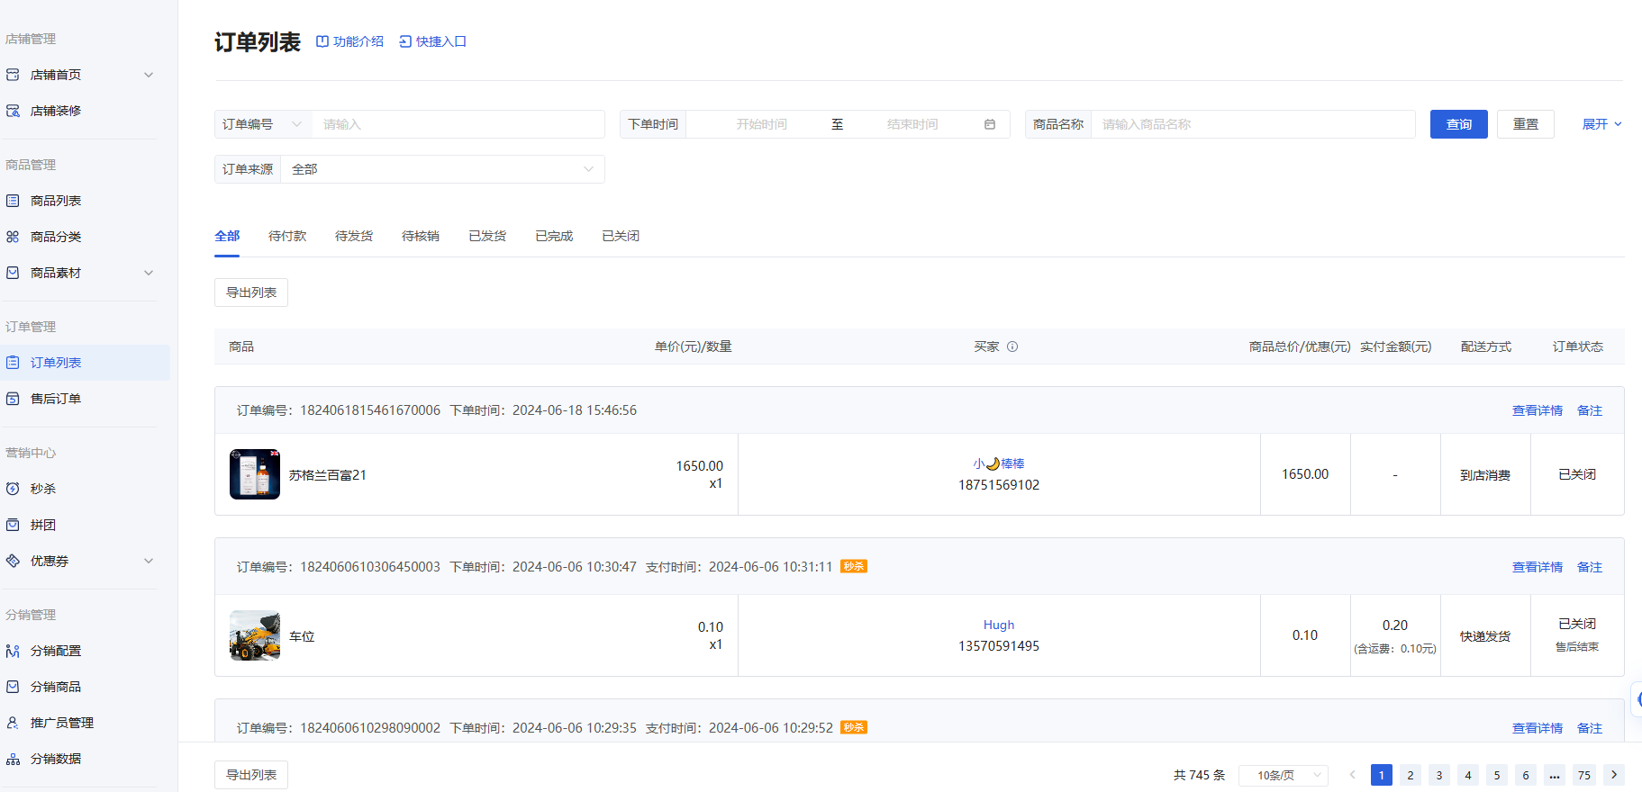Click the 功能介绍 book icon
The image size is (1642, 792).
click(322, 41)
